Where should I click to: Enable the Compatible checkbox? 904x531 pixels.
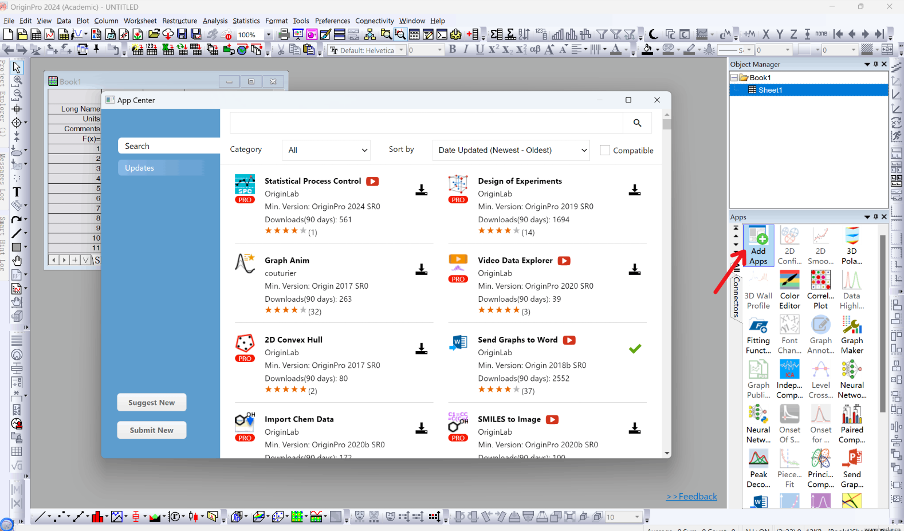click(x=604, y=150)
